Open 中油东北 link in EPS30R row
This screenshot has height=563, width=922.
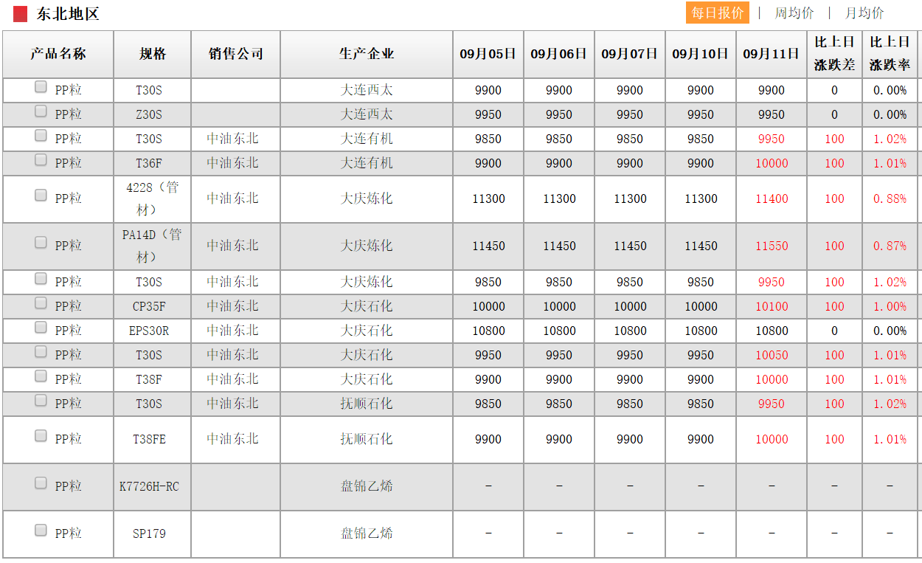pos(232,331)
